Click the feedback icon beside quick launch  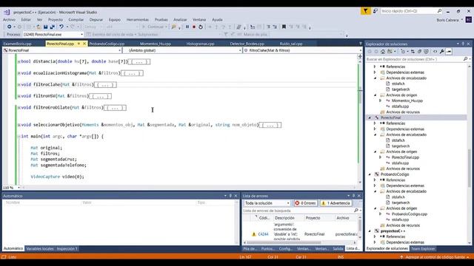click(x=375, y=11)
